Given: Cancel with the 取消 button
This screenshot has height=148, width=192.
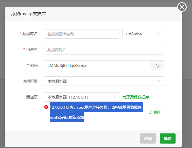Looking at the screenshot, I should 148,138.
